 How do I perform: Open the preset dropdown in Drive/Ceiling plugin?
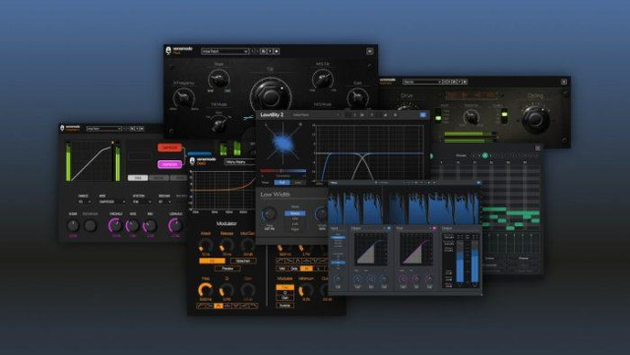(x=422, y=82)
